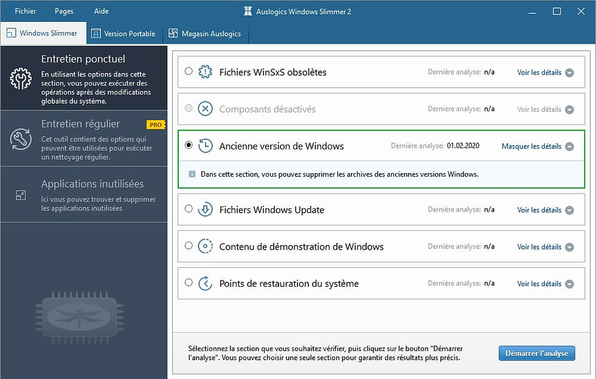Select the Points de restauration du système radio
Viewport: 596px width, 379px height.
click(x=189, y=282)
